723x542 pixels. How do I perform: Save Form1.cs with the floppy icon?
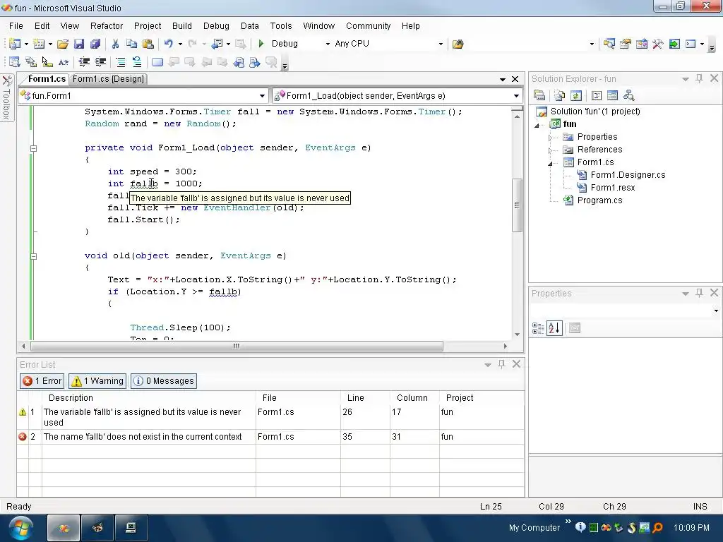point(79,44)
